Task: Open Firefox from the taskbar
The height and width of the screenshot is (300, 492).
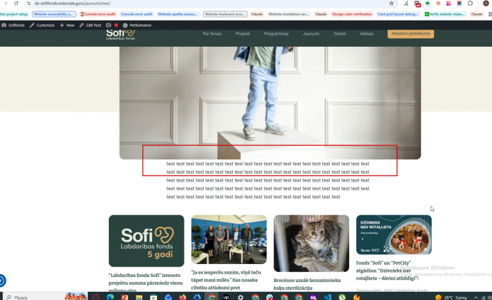Action: tap(183, 297)
